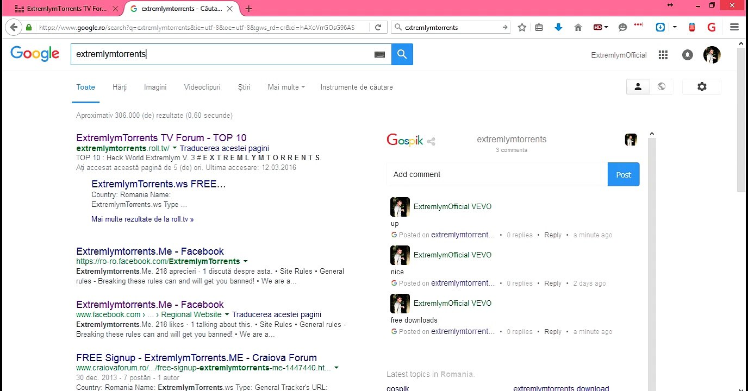Click the ExtremlymOfficial account name
748x391 pixels.
[x=619, y=55]
